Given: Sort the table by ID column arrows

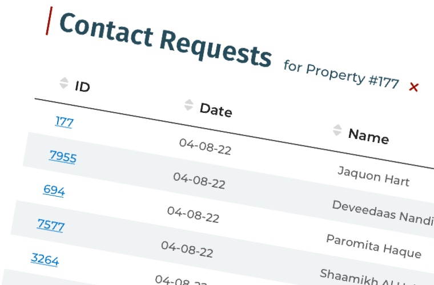Looking at the screenshot, I should [63, 83].
